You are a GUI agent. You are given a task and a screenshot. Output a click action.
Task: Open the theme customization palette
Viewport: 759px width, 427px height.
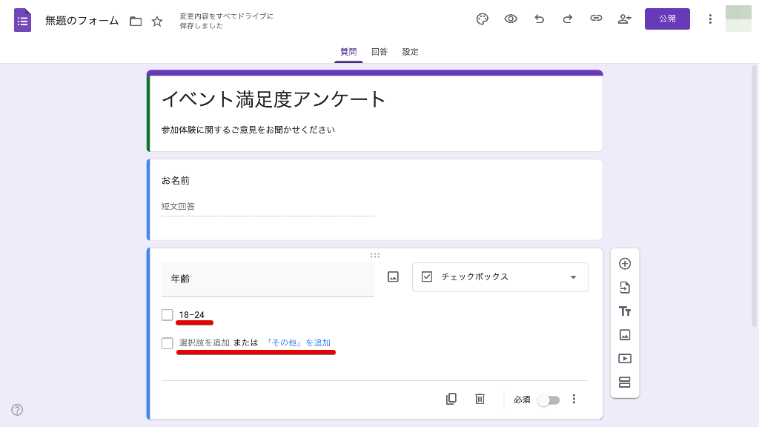(483, 19)
